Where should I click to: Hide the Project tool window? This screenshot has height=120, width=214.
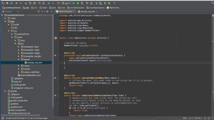pyautogui.click(x=52, y=12)
